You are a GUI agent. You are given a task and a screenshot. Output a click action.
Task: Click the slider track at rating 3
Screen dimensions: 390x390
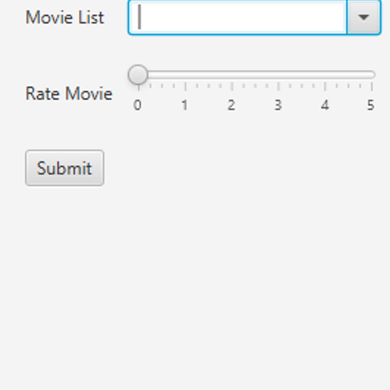(278, 75)
